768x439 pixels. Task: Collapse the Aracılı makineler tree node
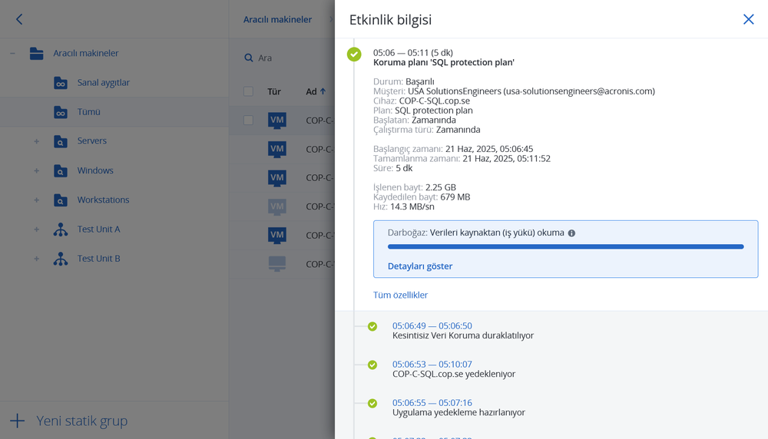13,53
